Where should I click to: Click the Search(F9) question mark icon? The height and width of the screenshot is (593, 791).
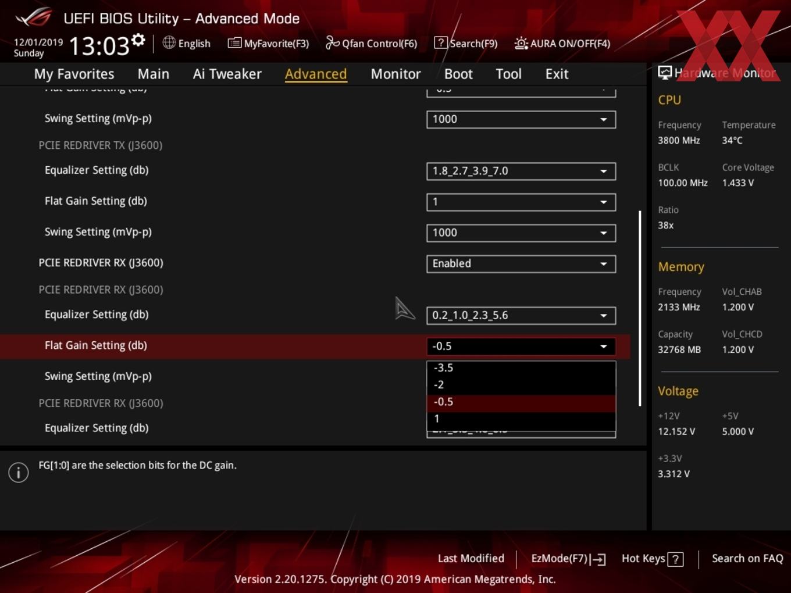click(x=441, y=43)
